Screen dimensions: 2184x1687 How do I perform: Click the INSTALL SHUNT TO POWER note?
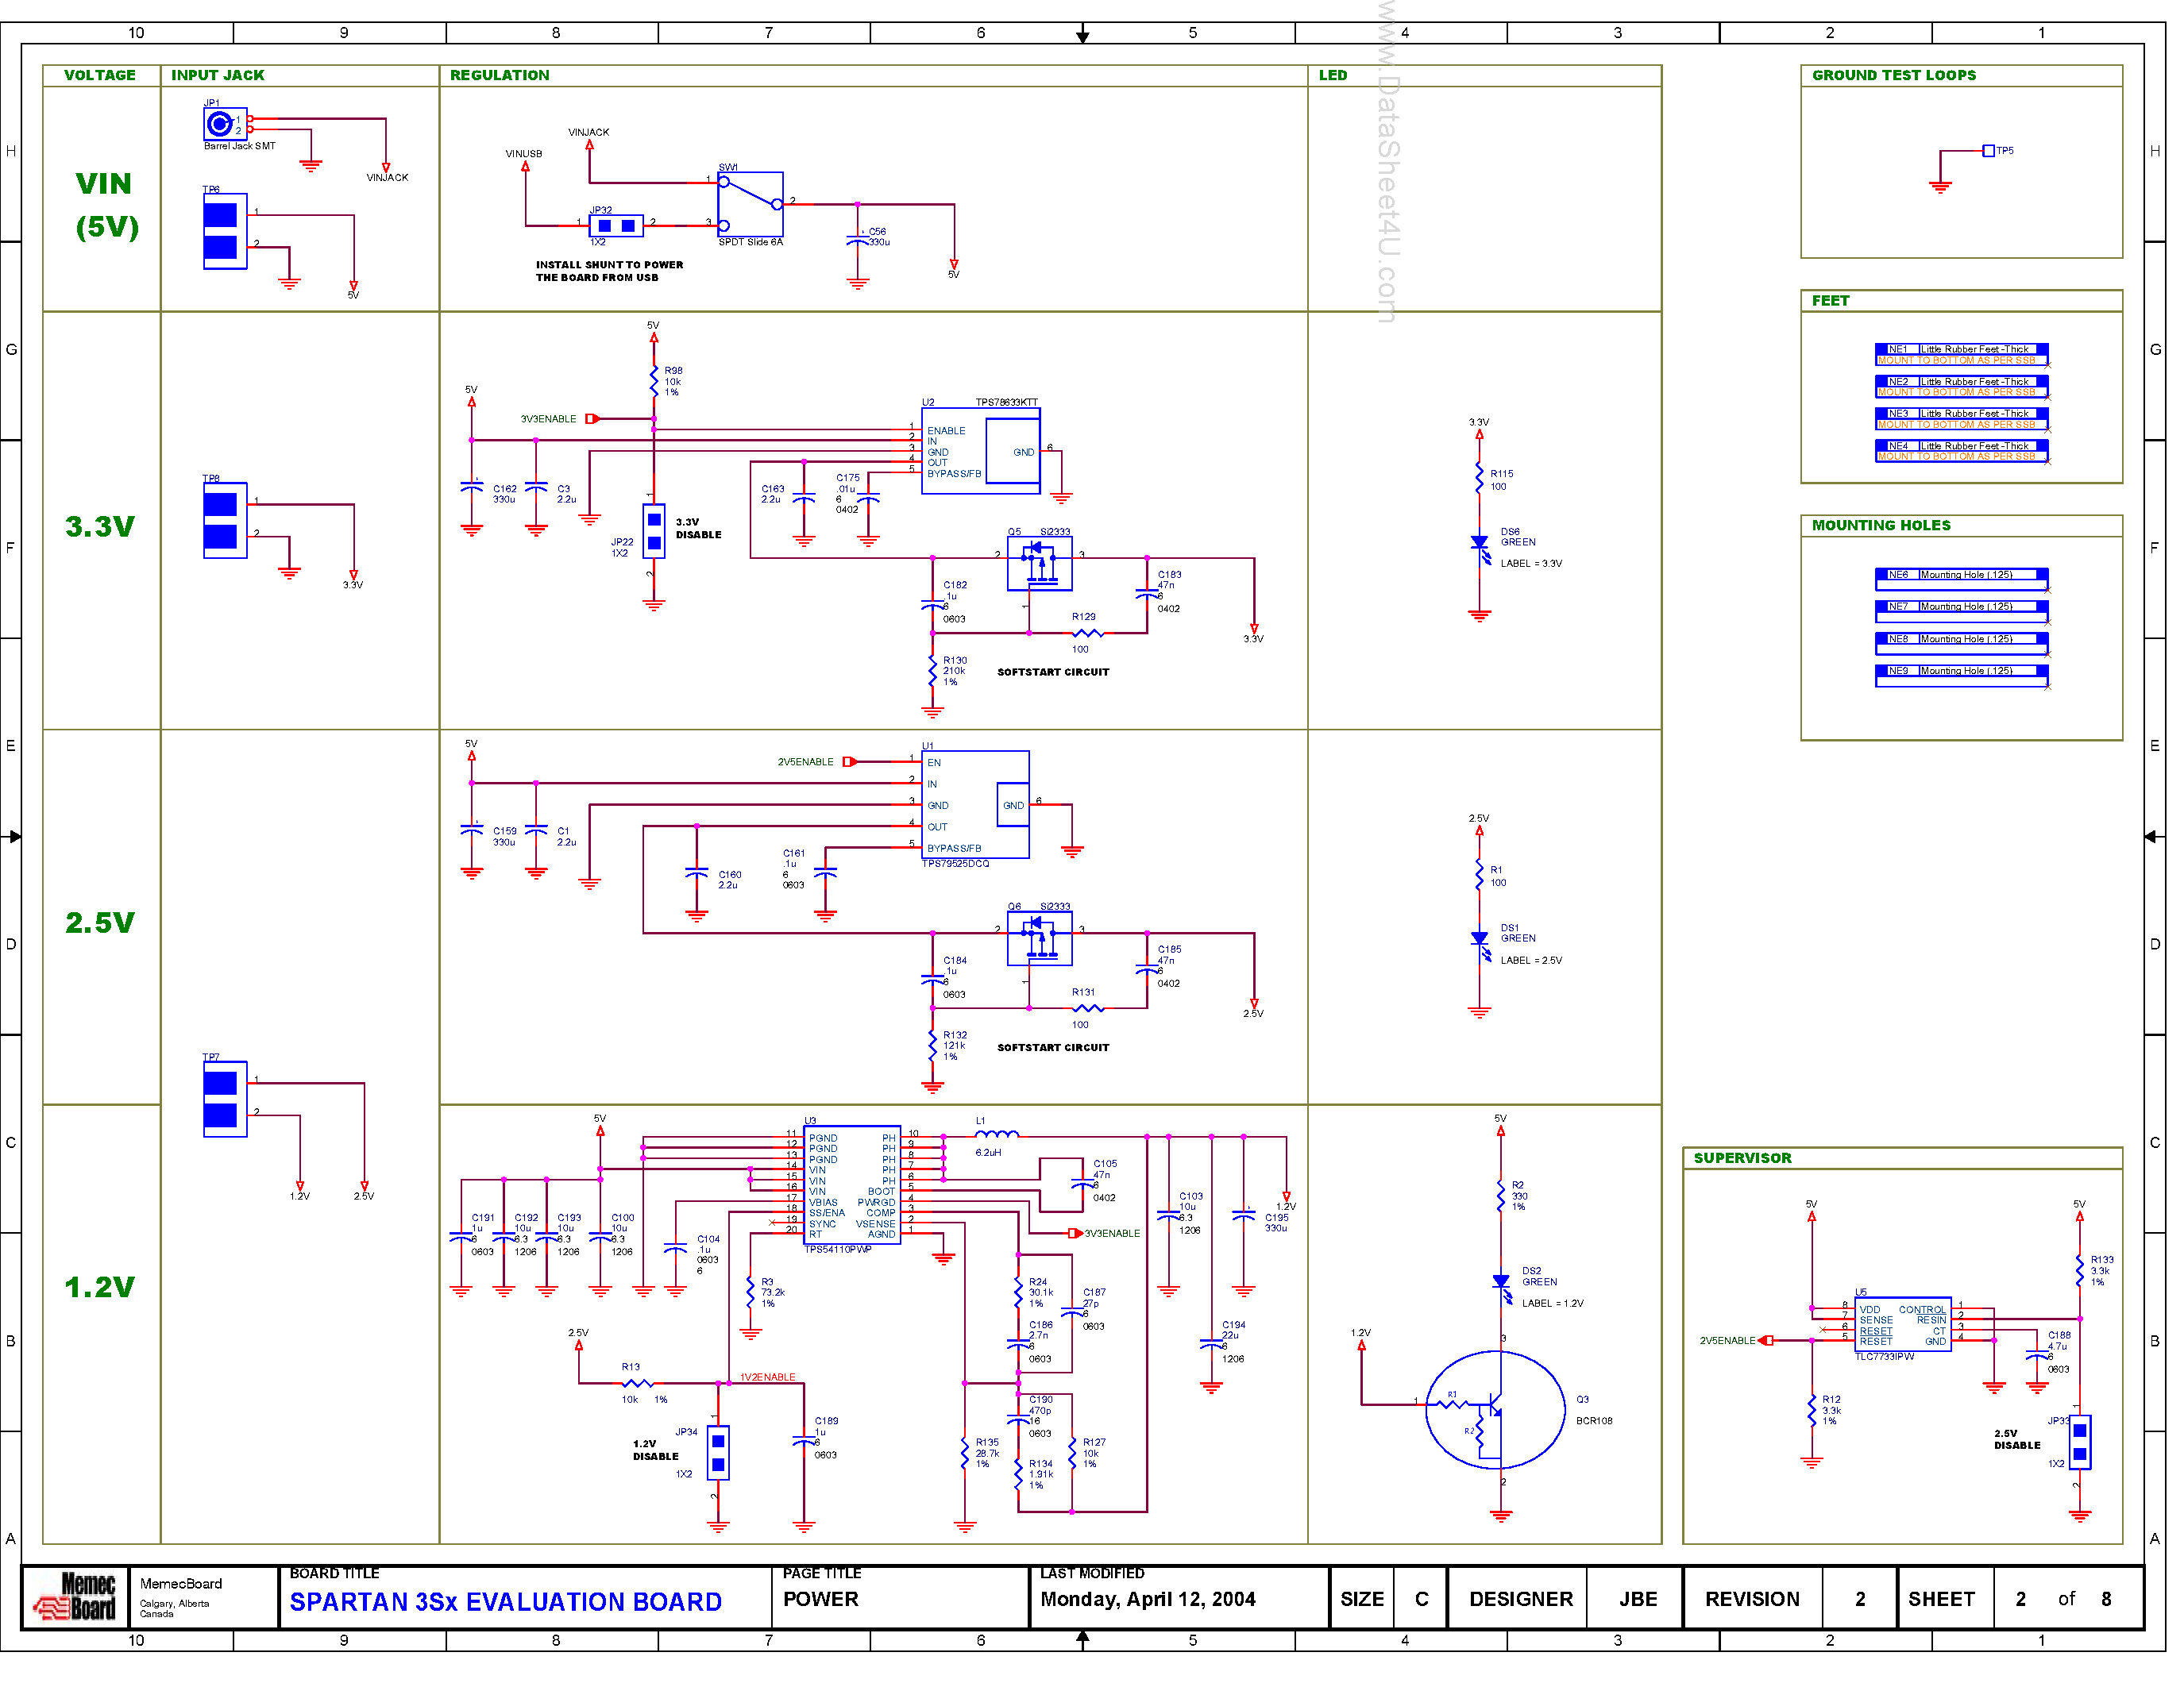[x=609, y=272]
